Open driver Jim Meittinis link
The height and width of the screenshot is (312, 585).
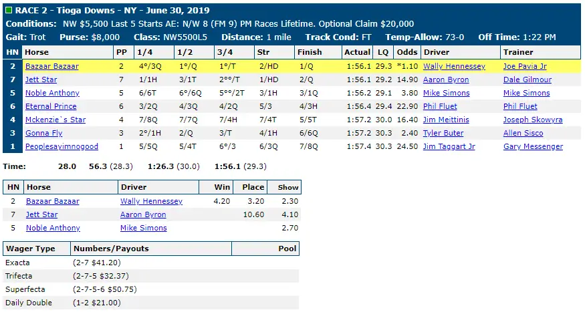pos(446,120)
